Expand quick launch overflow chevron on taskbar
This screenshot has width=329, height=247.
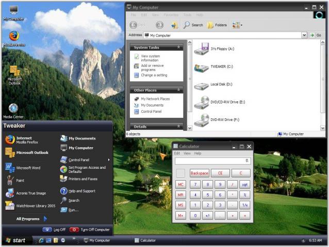click(x=74, y=238)
